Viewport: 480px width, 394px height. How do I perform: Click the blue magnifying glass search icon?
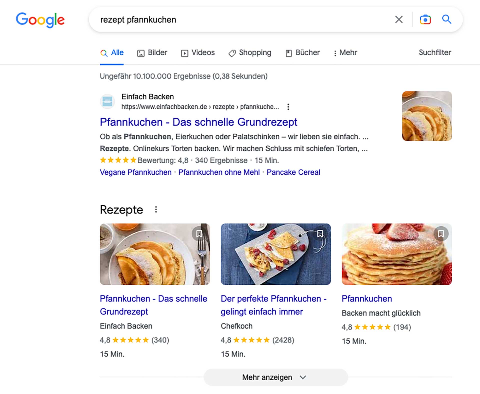[446, 19]
